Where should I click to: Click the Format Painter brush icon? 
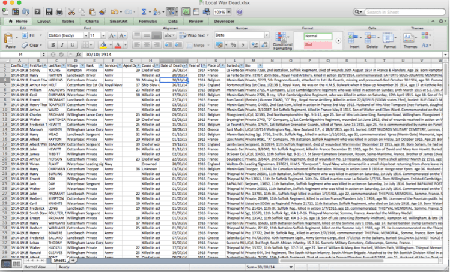click(x=103, y=11)
